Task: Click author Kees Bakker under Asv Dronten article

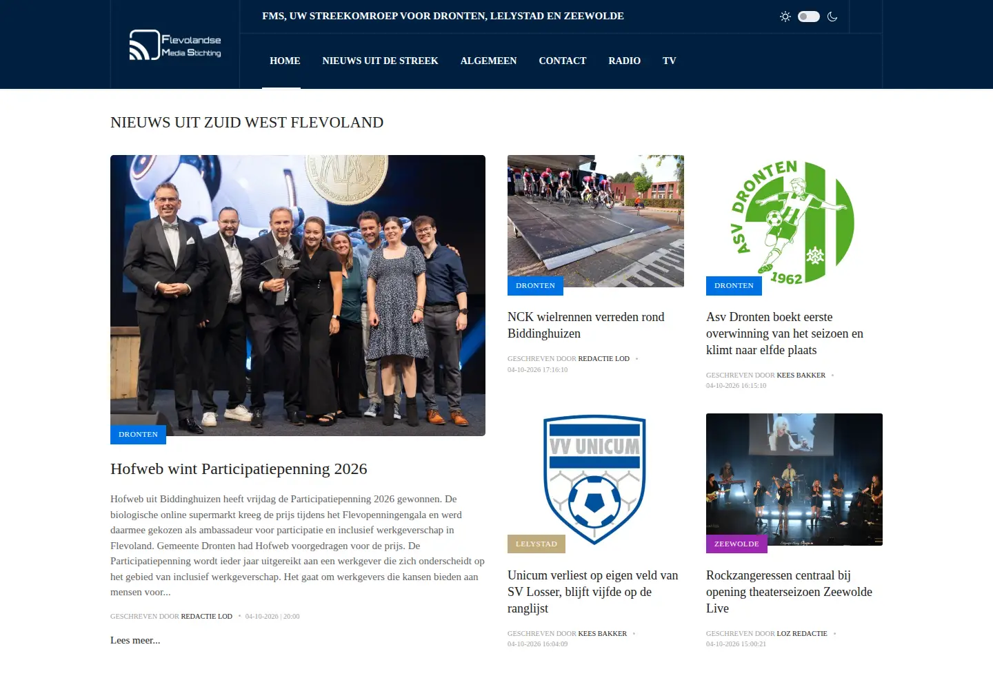Action: click(801, 375)
